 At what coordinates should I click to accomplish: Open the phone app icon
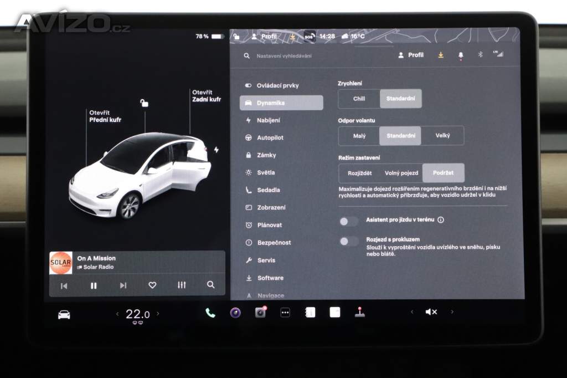pyautogui.click(x=210, y=313)
